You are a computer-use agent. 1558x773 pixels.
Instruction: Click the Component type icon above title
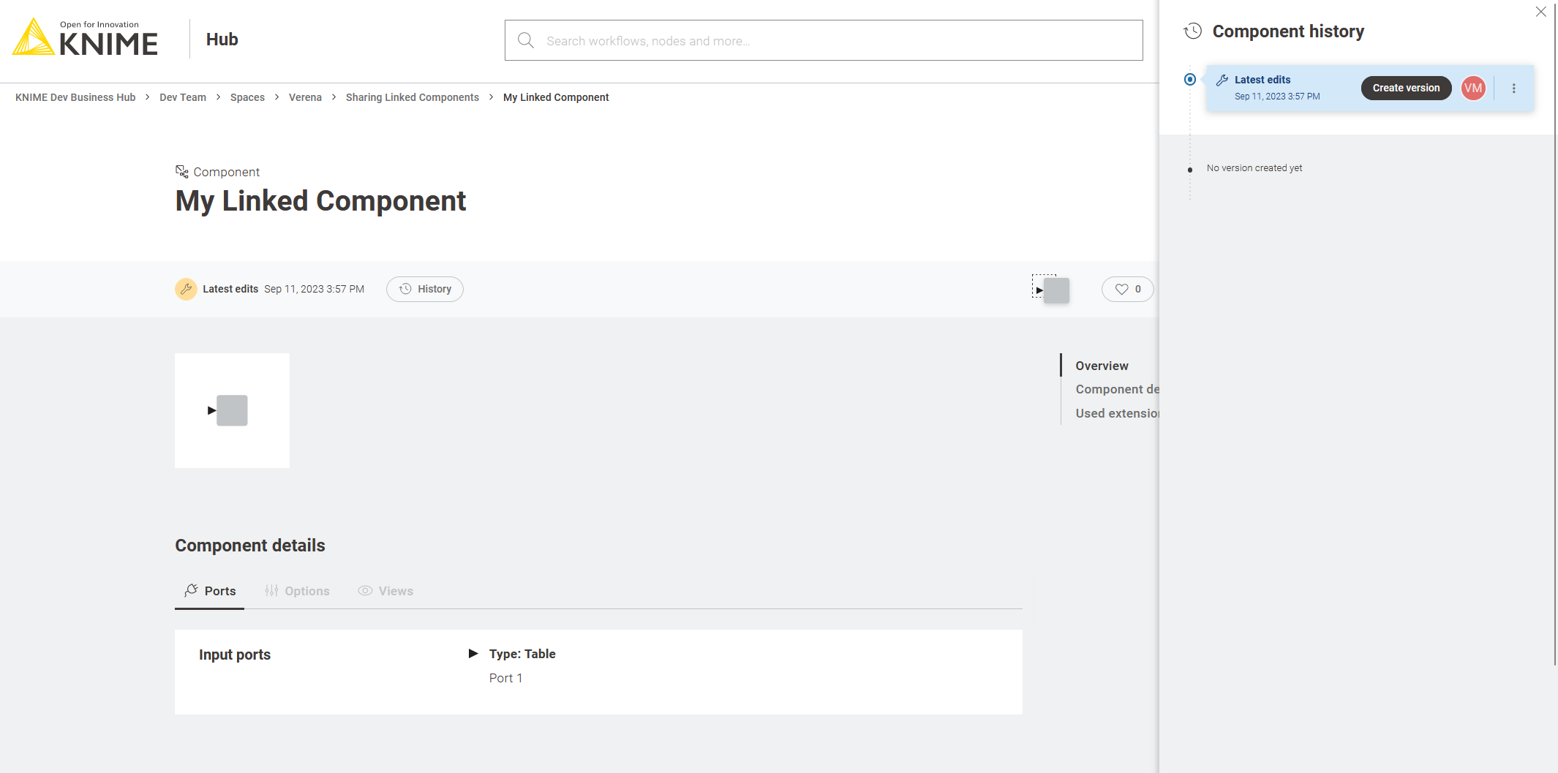[182, 171]
